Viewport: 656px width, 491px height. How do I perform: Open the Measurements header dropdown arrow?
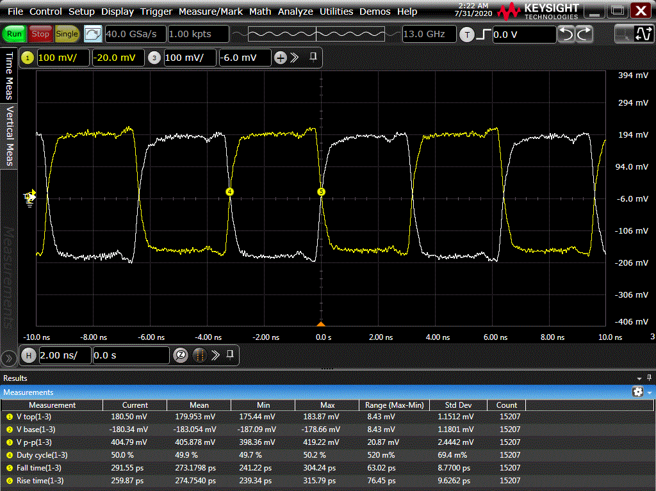(x=650, y=392)
